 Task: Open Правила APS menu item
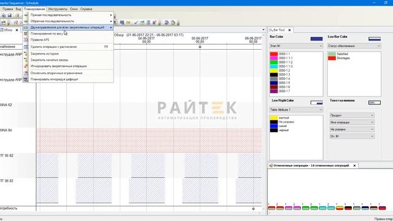[x=68, y=40]
